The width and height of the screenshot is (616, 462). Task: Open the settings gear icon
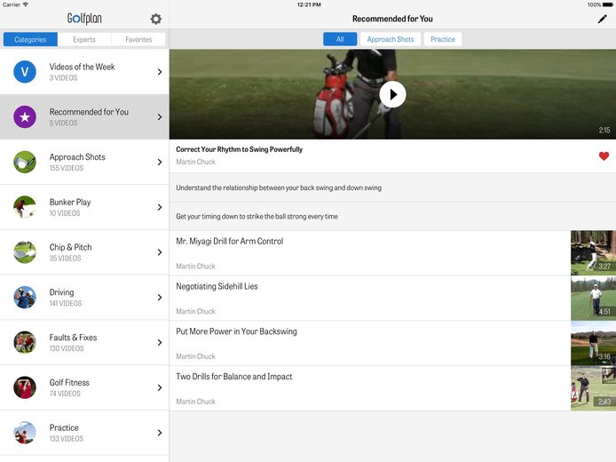pyautogui.click(x=156, y=19)
